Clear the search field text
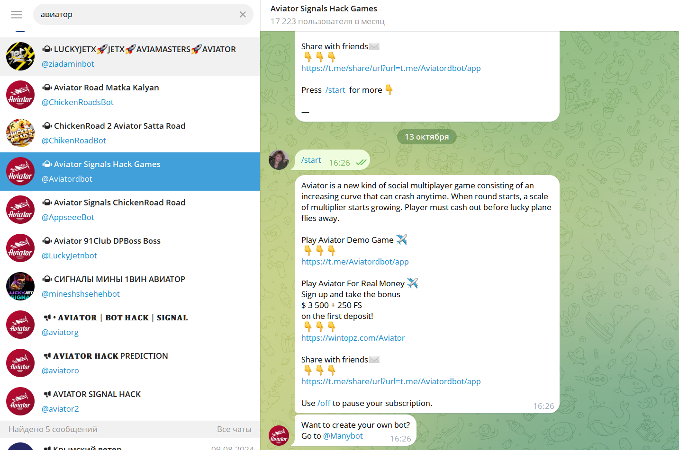 pos(243,15)
